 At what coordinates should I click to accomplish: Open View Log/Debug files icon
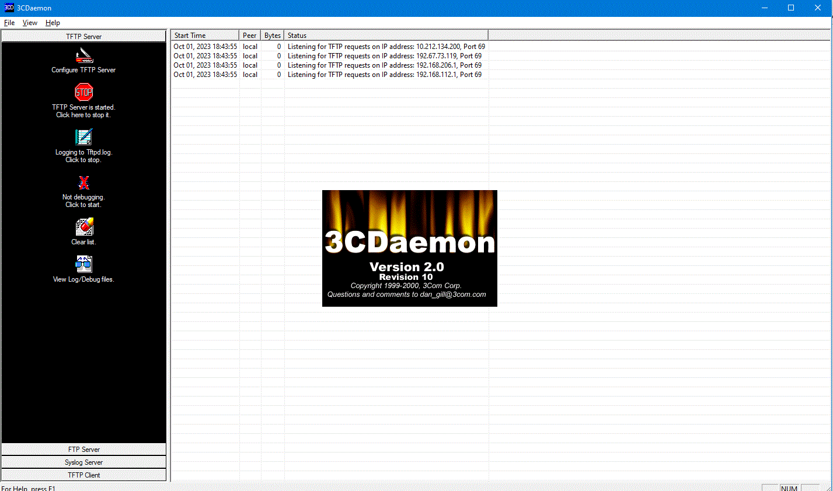(x=84, y=264)
